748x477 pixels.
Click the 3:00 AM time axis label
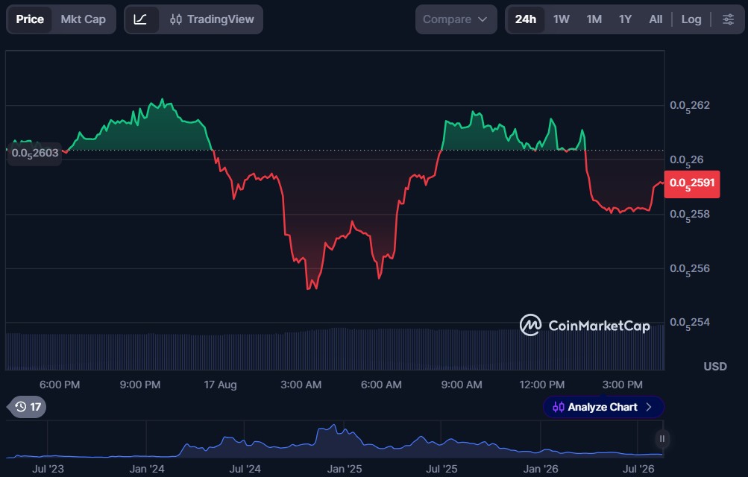click(301, 385)
